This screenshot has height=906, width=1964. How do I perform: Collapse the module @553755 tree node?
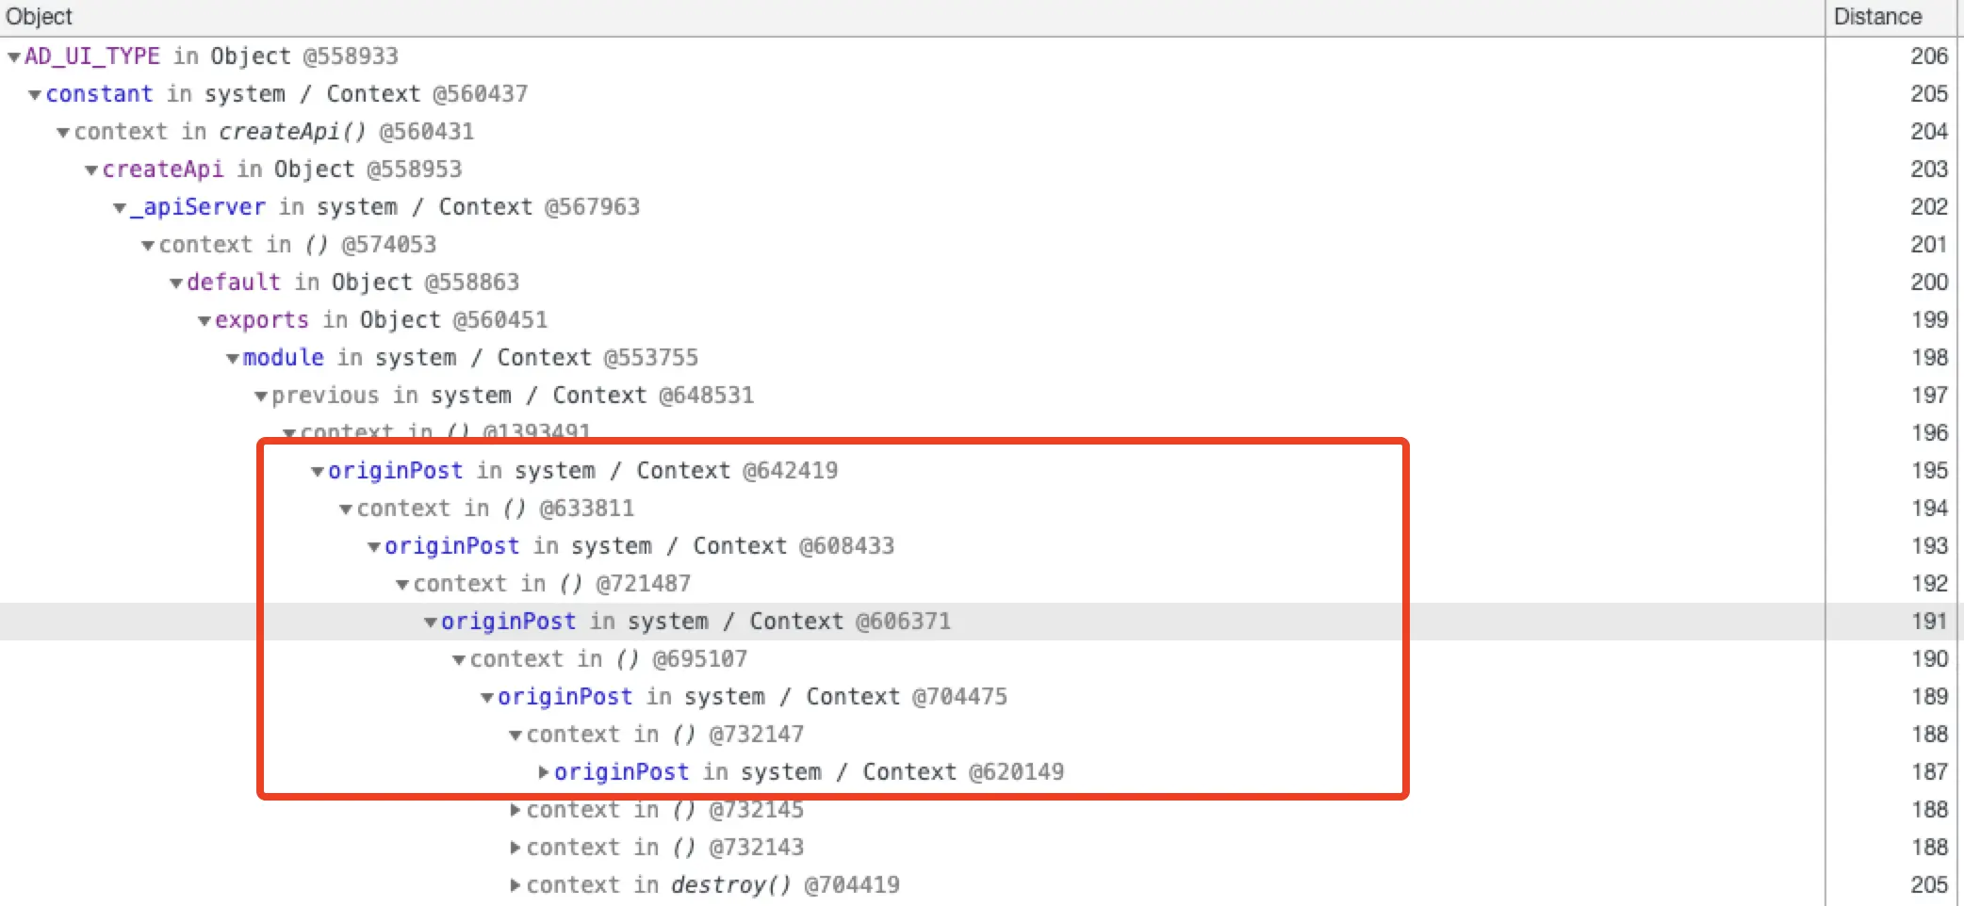233,359
